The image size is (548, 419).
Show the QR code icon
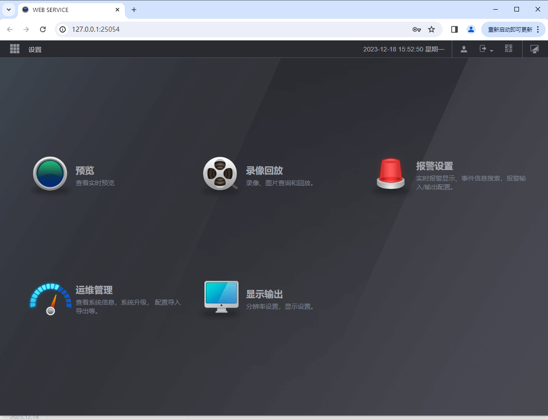508,49
